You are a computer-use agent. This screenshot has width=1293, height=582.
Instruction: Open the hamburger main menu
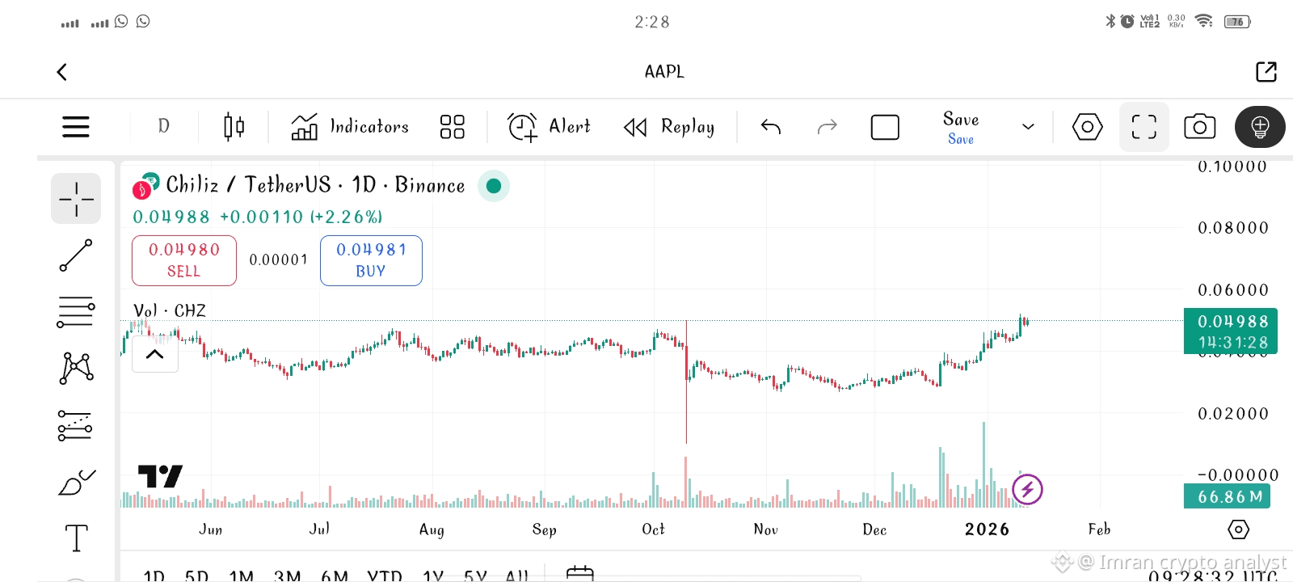tap(76, 127)
